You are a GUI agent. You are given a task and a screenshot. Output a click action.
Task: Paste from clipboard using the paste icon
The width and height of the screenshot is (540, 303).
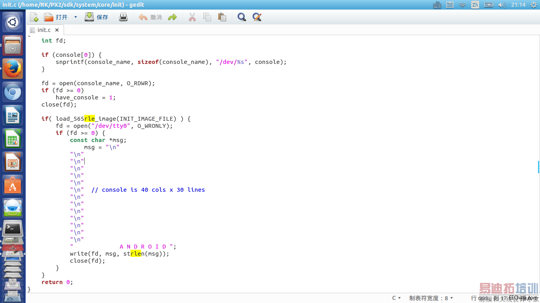[222, 17]
